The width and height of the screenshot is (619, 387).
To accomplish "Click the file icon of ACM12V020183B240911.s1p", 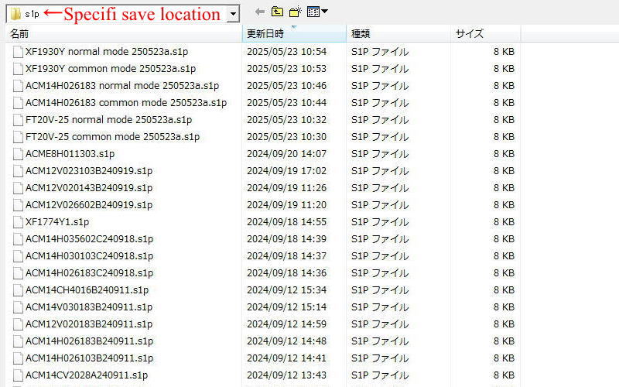I will click(x=18, y=324).
